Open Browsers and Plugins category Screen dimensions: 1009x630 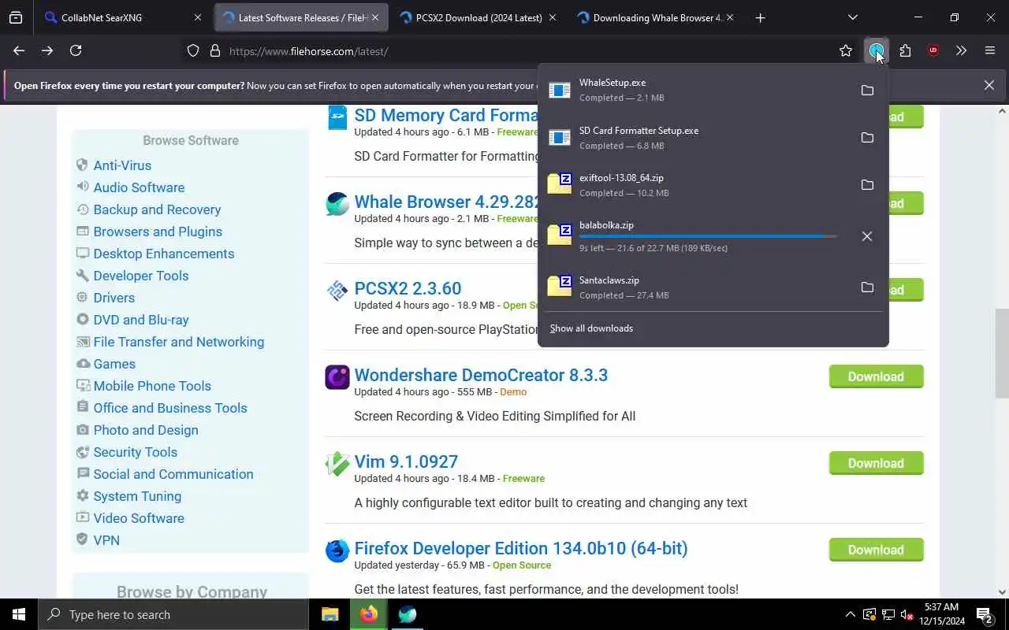coord(158,232)
